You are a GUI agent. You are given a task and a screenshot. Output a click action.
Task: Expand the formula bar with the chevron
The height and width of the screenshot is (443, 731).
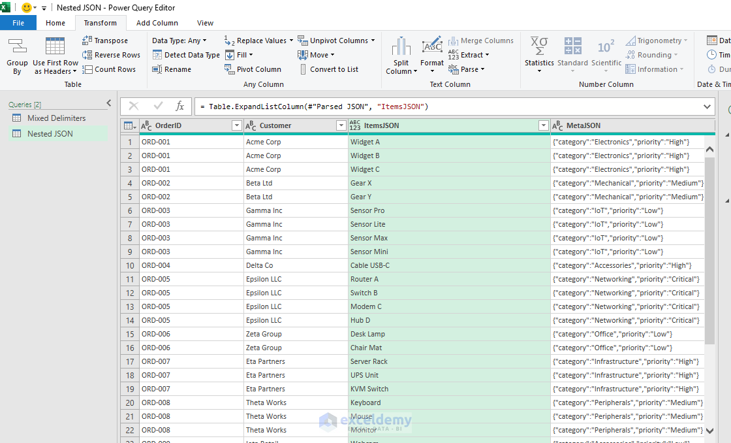tap(707, 107)
